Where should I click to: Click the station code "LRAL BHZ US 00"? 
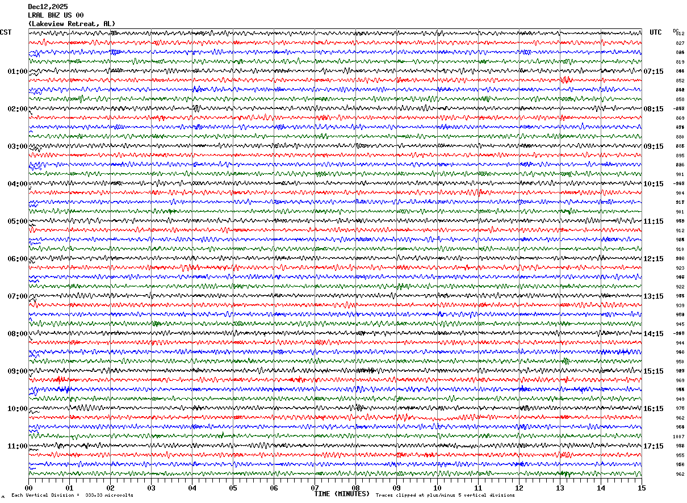click(x=56, y=15)
